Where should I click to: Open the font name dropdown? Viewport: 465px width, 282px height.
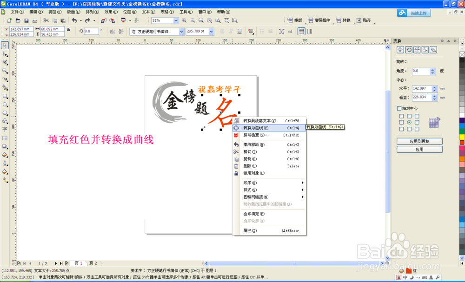pyautogui.click(x=181, y=32)
